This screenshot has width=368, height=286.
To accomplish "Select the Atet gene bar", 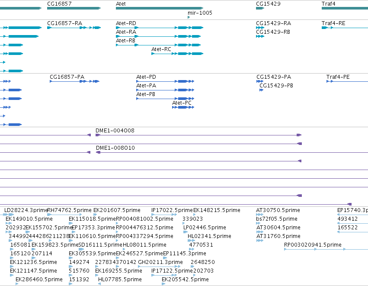I will [160, 8].
